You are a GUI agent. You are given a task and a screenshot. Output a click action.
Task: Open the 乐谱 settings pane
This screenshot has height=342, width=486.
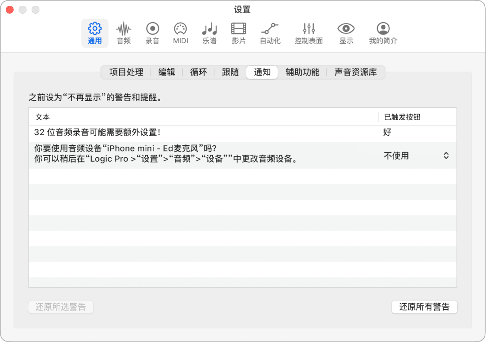209,33
